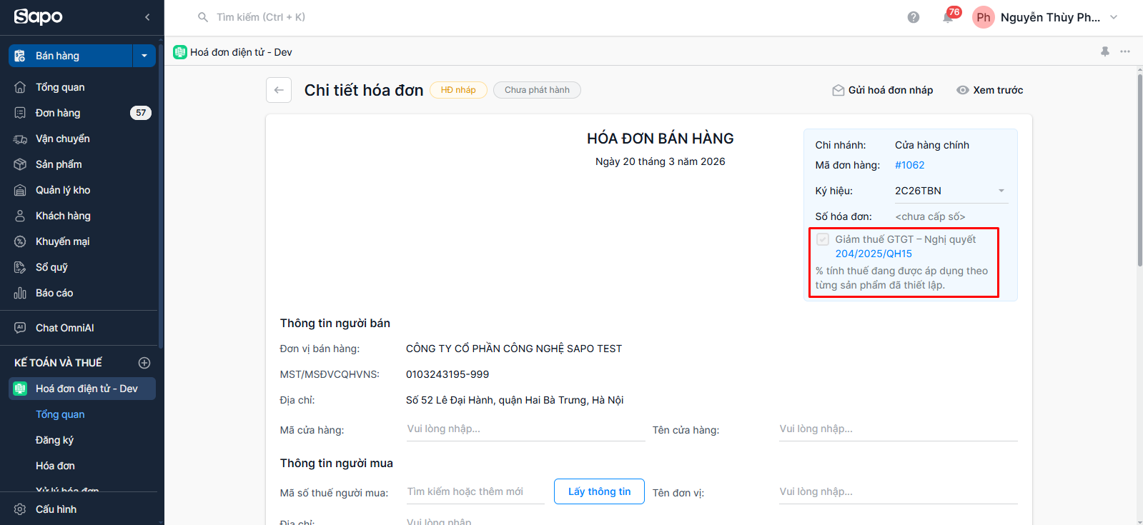Image resolution: width=1143 pixels, height=525 pixels.
Task: Open the Ký hiệu 2C26TBN dropdown
Action: [x=951, y=191]
